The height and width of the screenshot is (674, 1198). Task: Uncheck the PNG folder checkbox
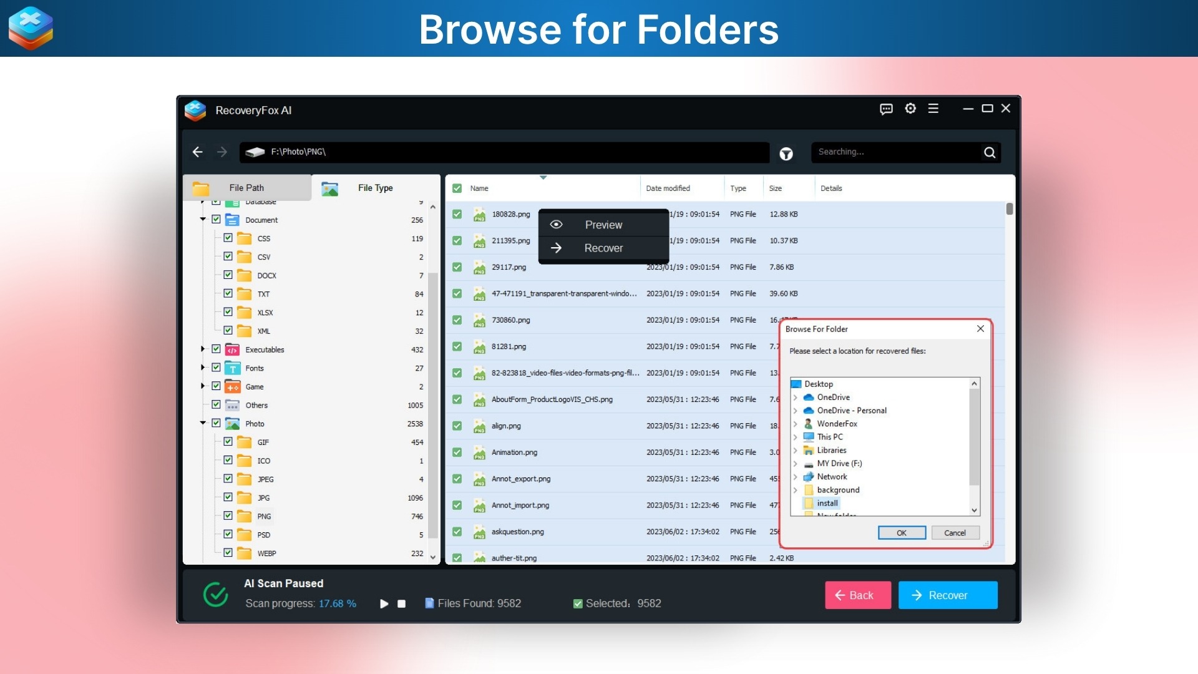point(227,516)
